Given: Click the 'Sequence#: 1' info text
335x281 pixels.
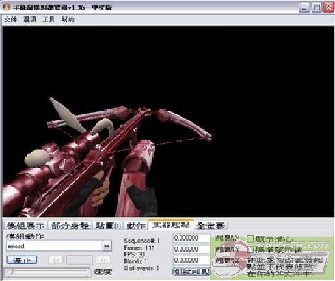Looking at the screenshot, I should [142, 241].
